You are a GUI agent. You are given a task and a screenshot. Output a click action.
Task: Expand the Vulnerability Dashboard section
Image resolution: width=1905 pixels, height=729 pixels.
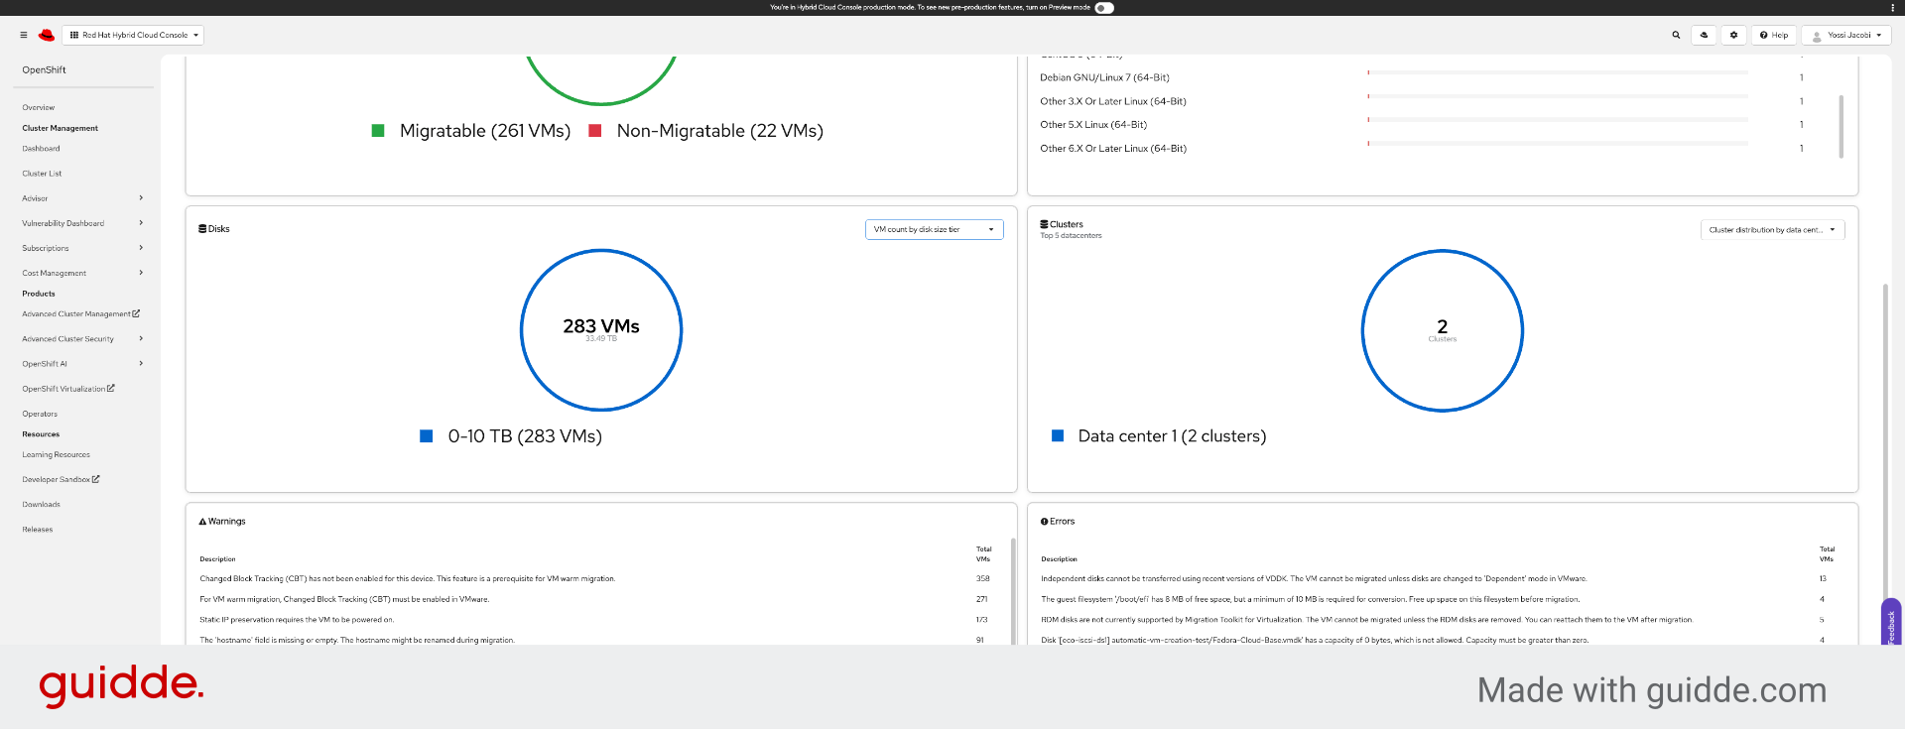(x=82, y=223)
